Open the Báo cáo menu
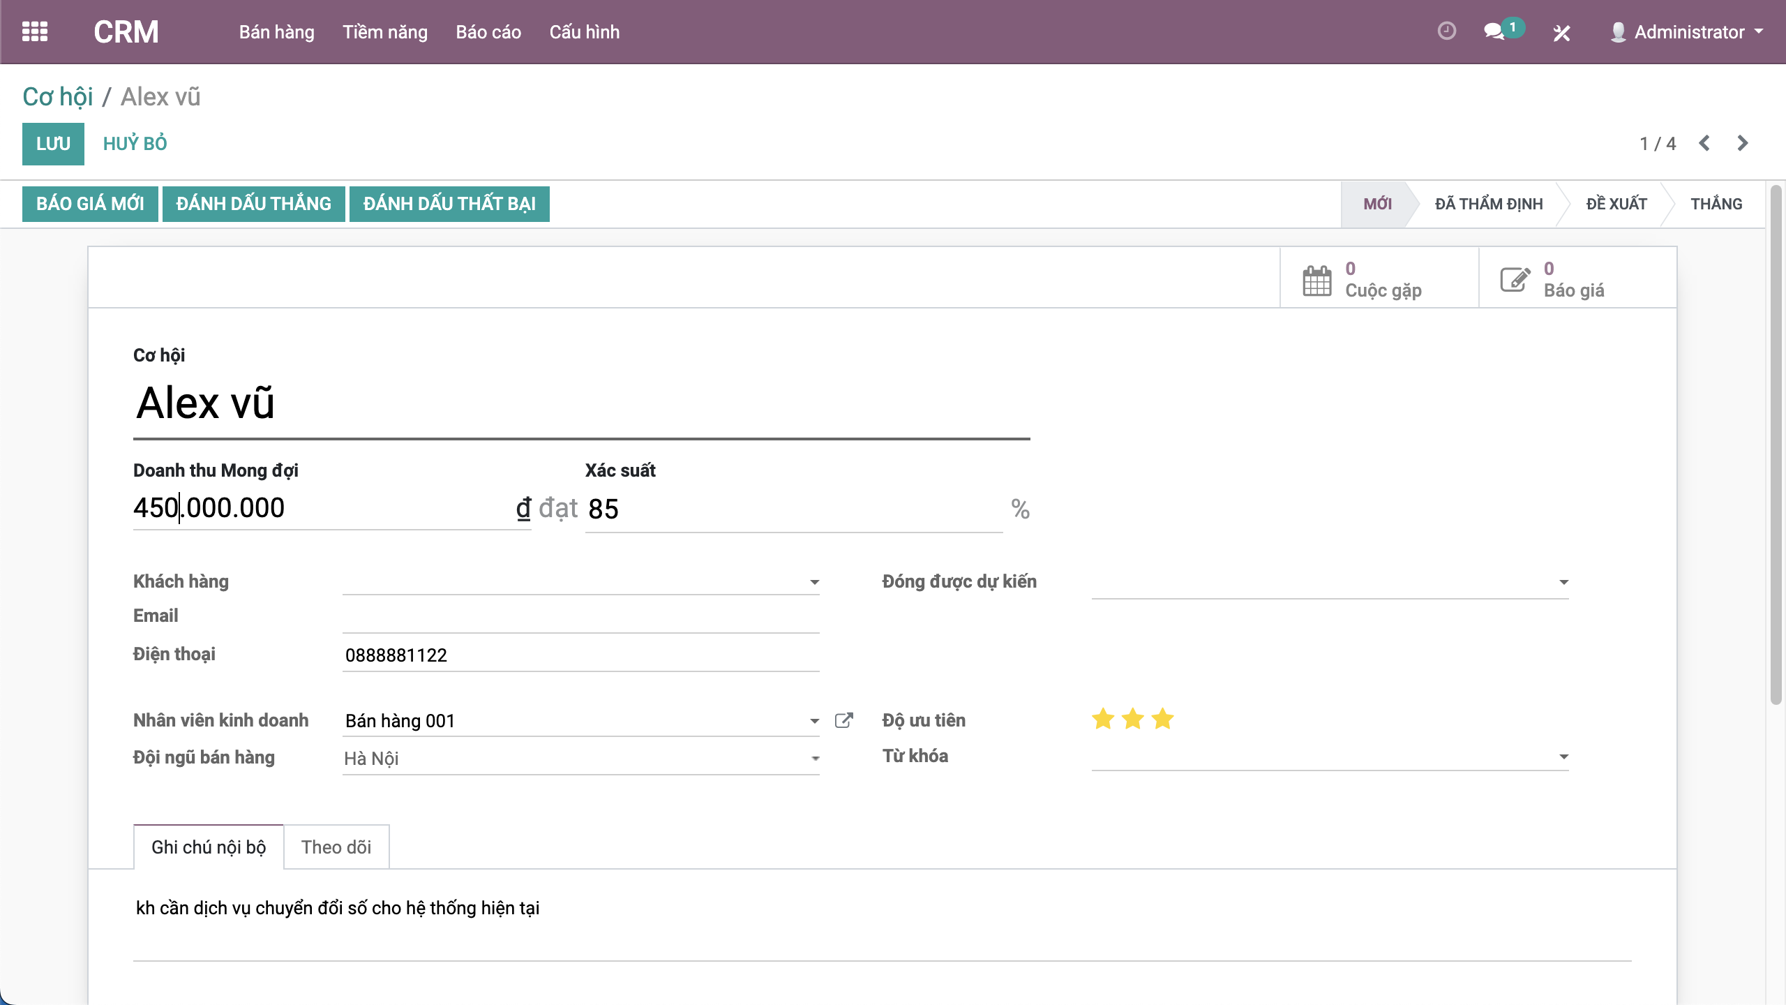Screen dimensions: 1786x1005 tap(488, 32)
